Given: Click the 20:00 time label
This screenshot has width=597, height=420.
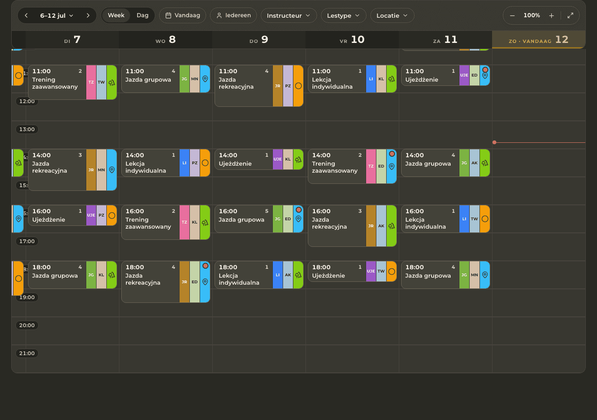Looking at the screenshot, I should (x=27, y=325).
